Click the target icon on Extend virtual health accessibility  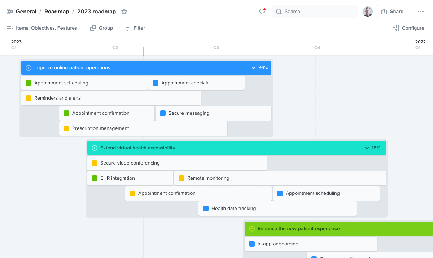(x=94, y=148)
